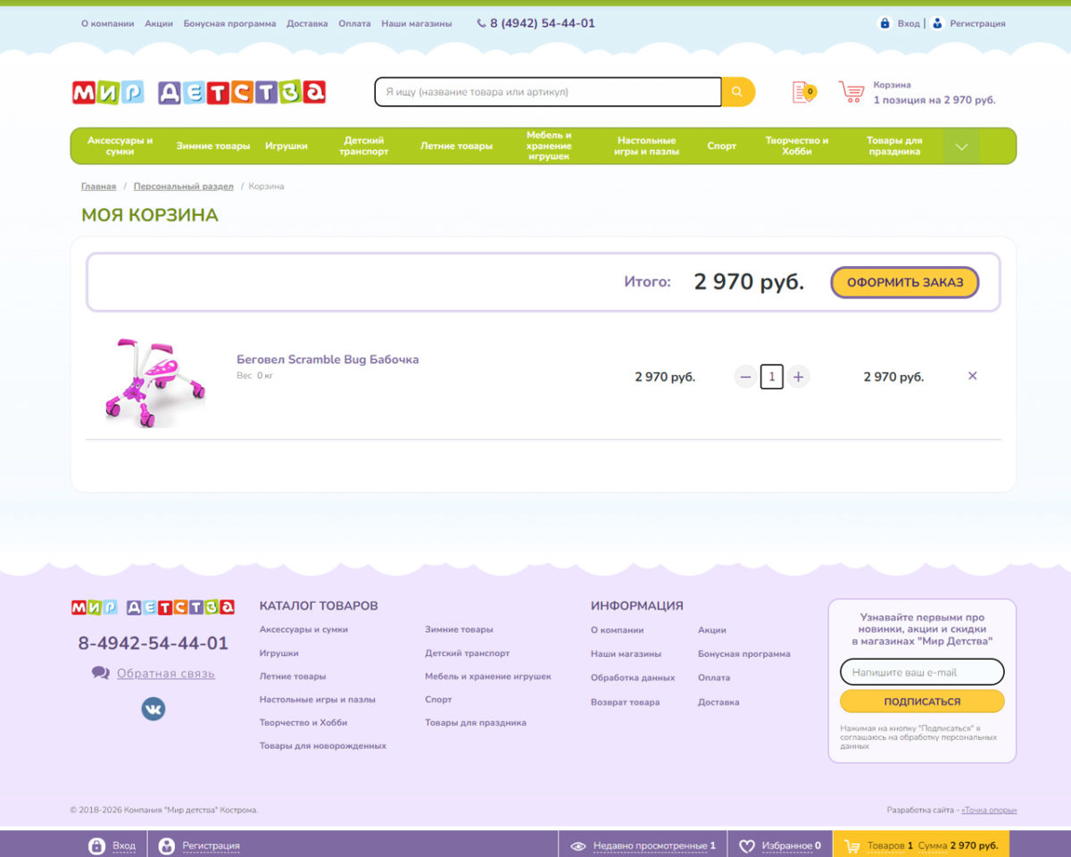Viewport: 1071px width, 857px height.
Task: Click the lock icon in top bar
Action: click(884, 23)
